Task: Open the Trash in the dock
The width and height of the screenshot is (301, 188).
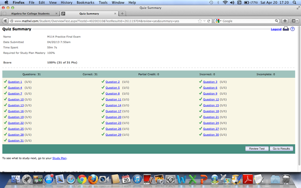Action: pos(286,179)
